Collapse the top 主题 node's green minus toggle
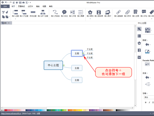 pyautogui.click(x=83, y=53)
